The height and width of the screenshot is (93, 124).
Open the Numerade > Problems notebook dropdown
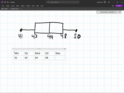[x=107, y=12]
